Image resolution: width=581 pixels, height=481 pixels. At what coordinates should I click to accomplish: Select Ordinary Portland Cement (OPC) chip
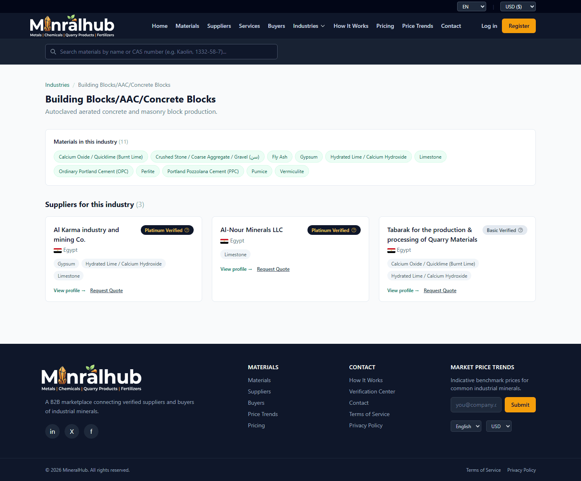click(x=94, y=171)
